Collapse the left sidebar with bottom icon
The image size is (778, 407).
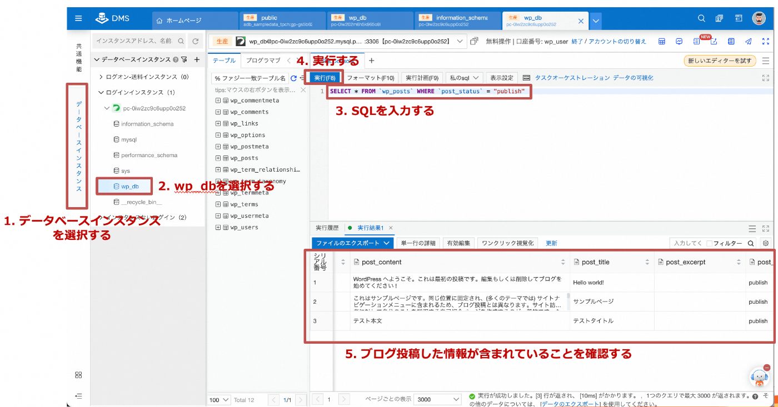78,396
